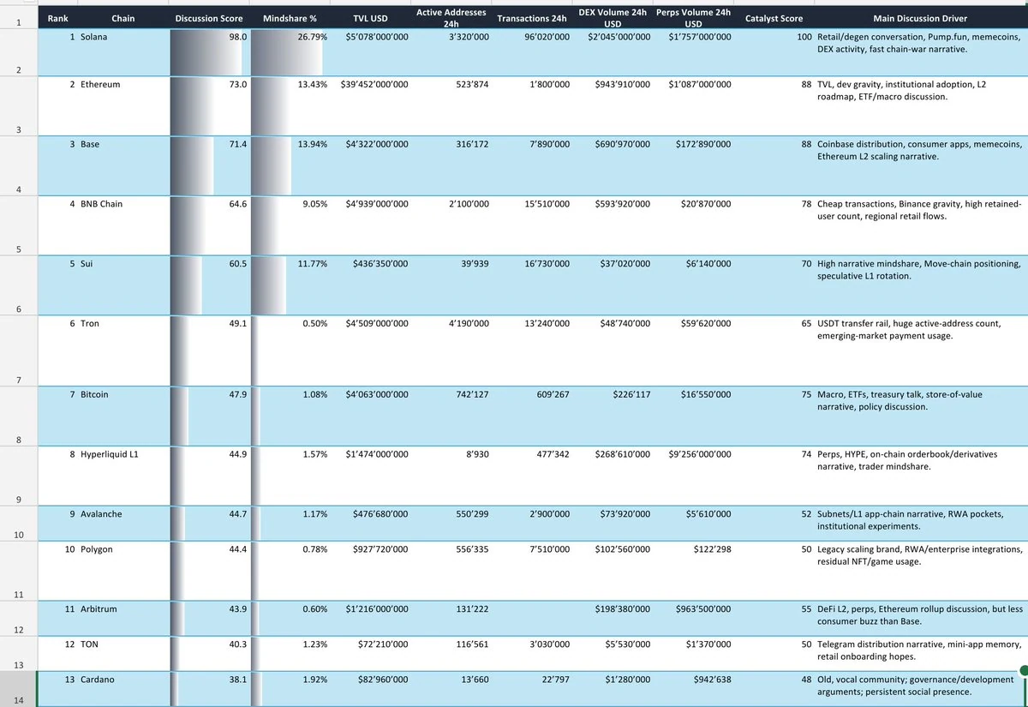The height and width of the screenshot is (707, 1028).
Task: Select the TON chain name cell
Action: point(123,653)
